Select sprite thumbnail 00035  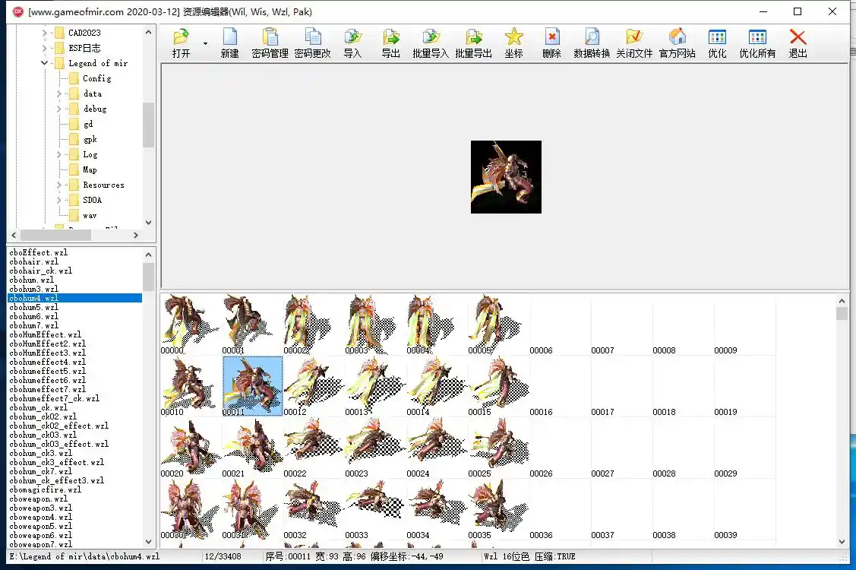click(x=498, y=509)
